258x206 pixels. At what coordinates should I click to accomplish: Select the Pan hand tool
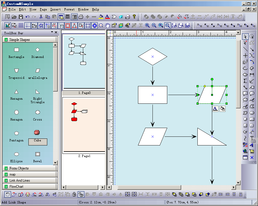click(108, 25)
